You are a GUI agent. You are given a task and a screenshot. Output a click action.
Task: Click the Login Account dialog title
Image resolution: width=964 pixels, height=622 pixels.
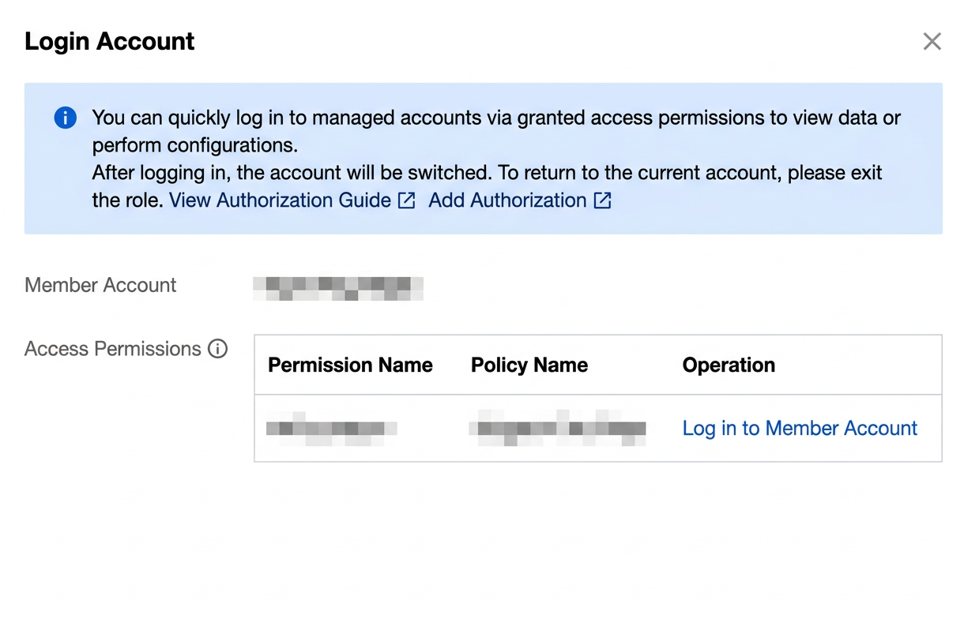pyautogui.click(x=110, y=41)
